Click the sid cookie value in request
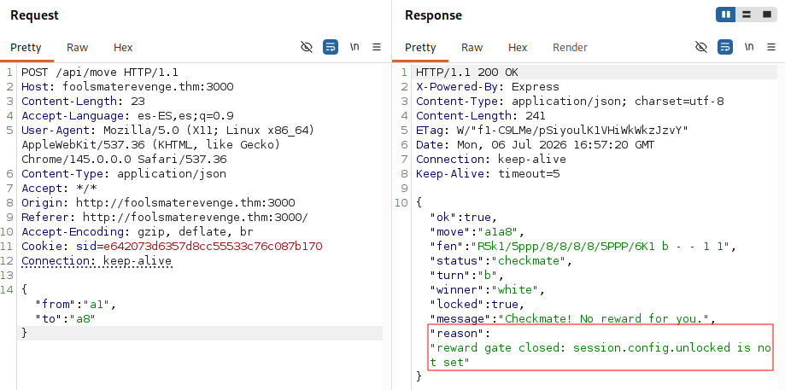This screenshot has width=785, height=390. pyautogui.click(x=213, y=247)
